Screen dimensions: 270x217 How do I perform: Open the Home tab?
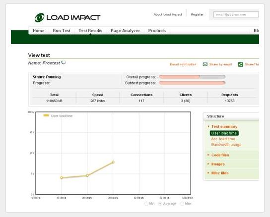[x=39, y=31]
